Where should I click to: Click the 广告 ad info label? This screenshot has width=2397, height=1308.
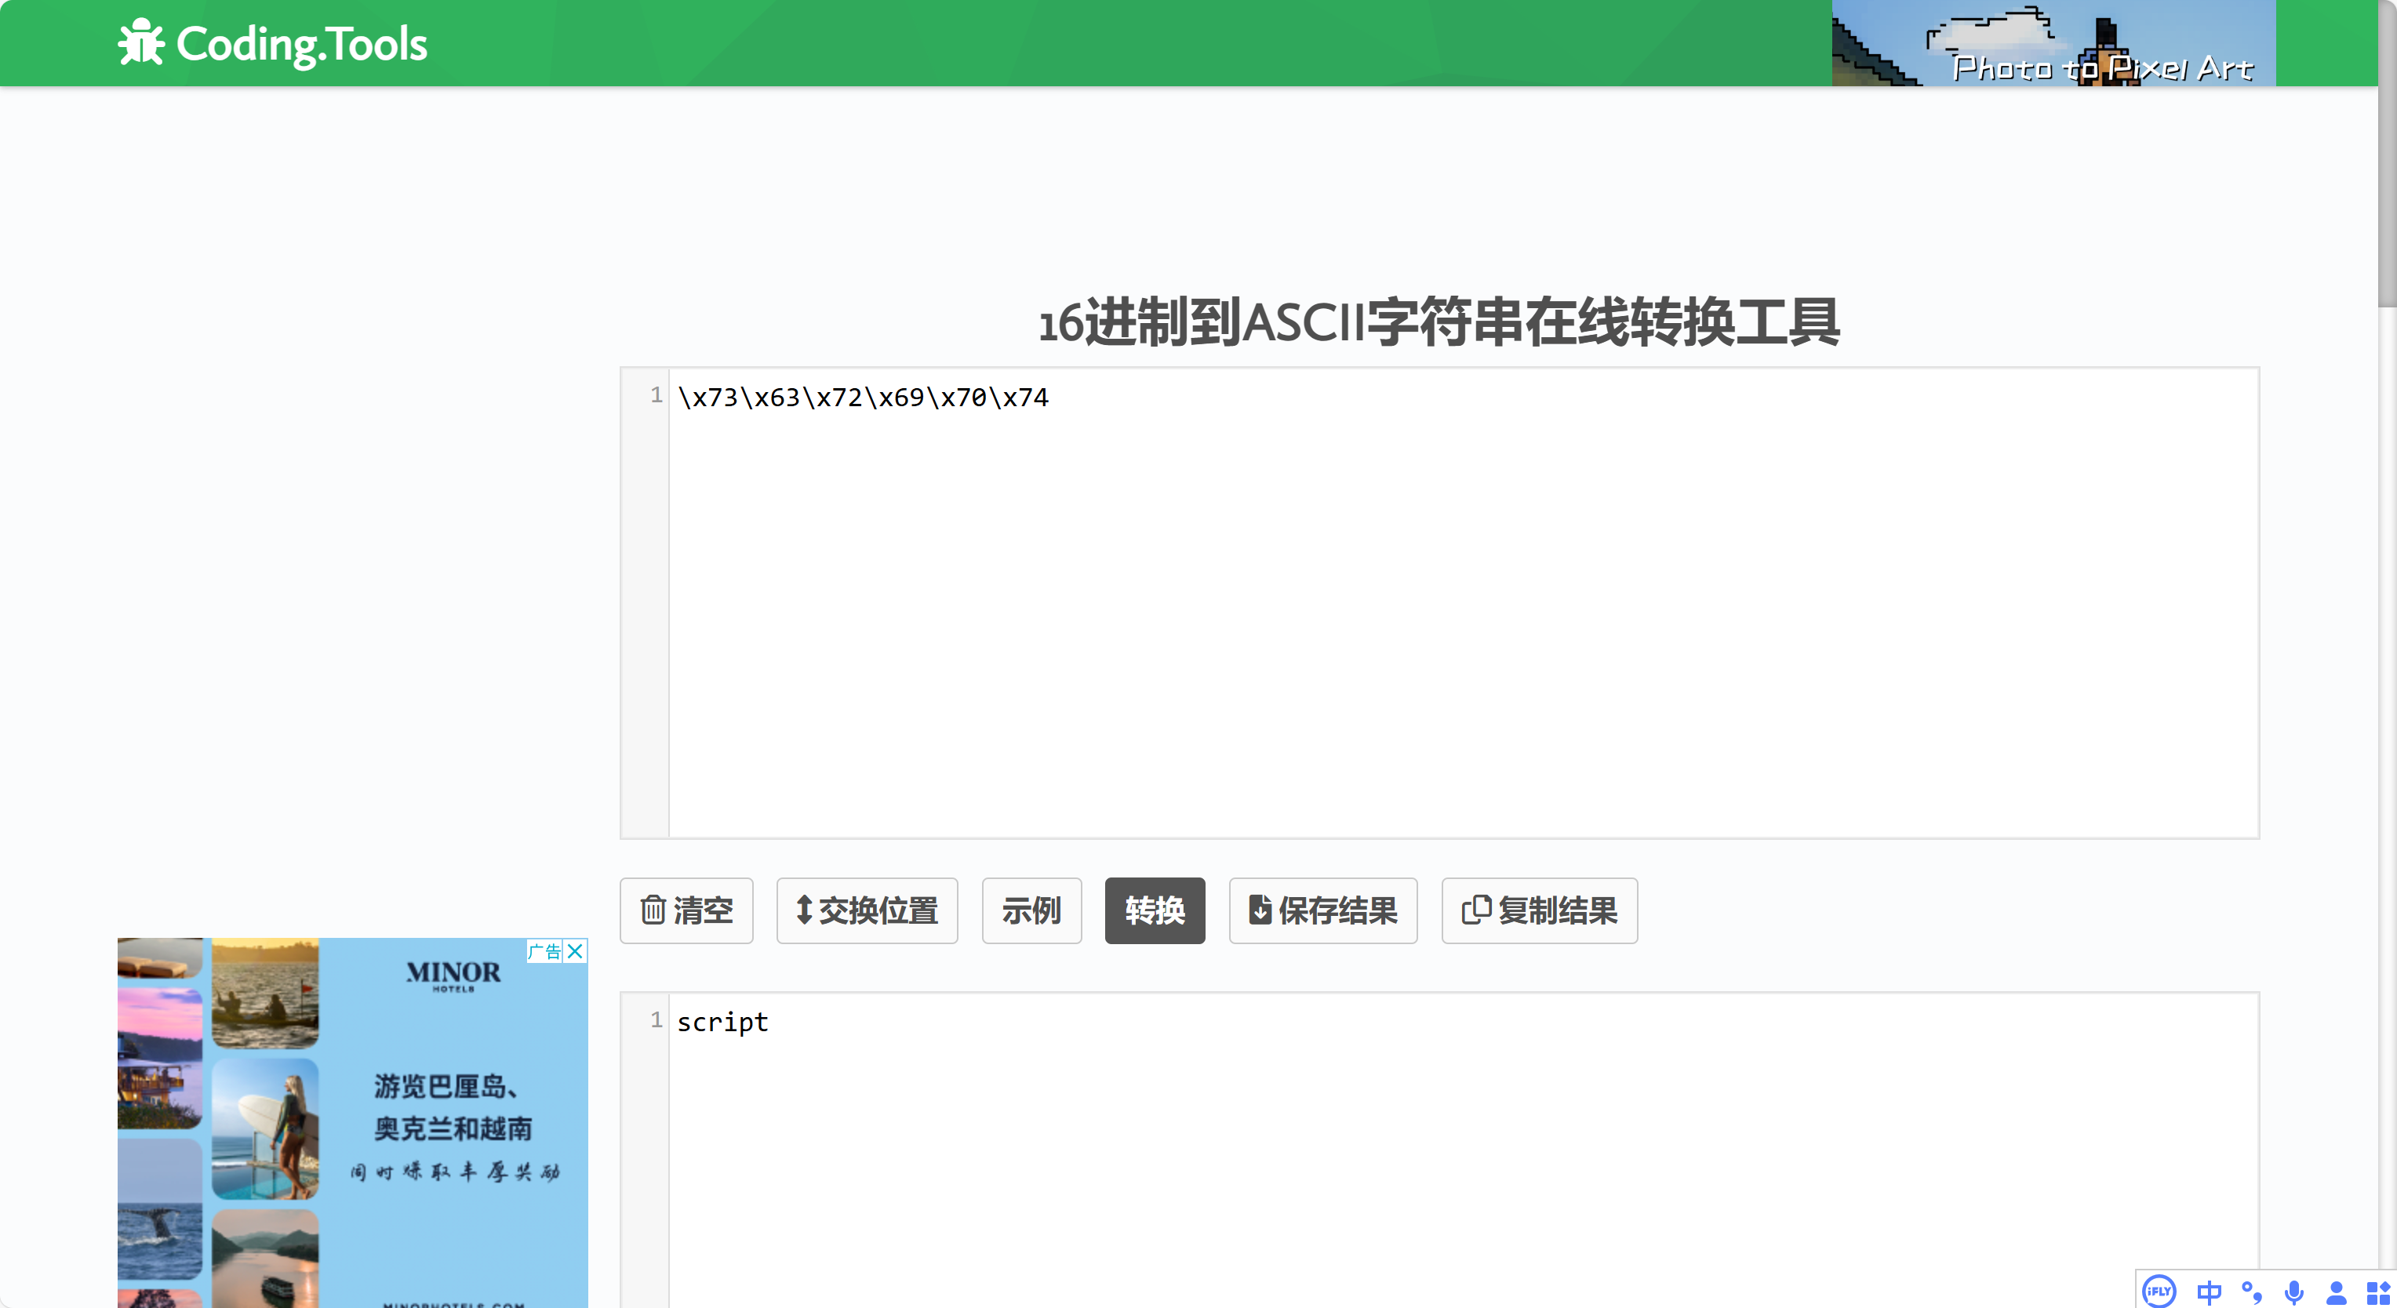click(x=544, y=950)
